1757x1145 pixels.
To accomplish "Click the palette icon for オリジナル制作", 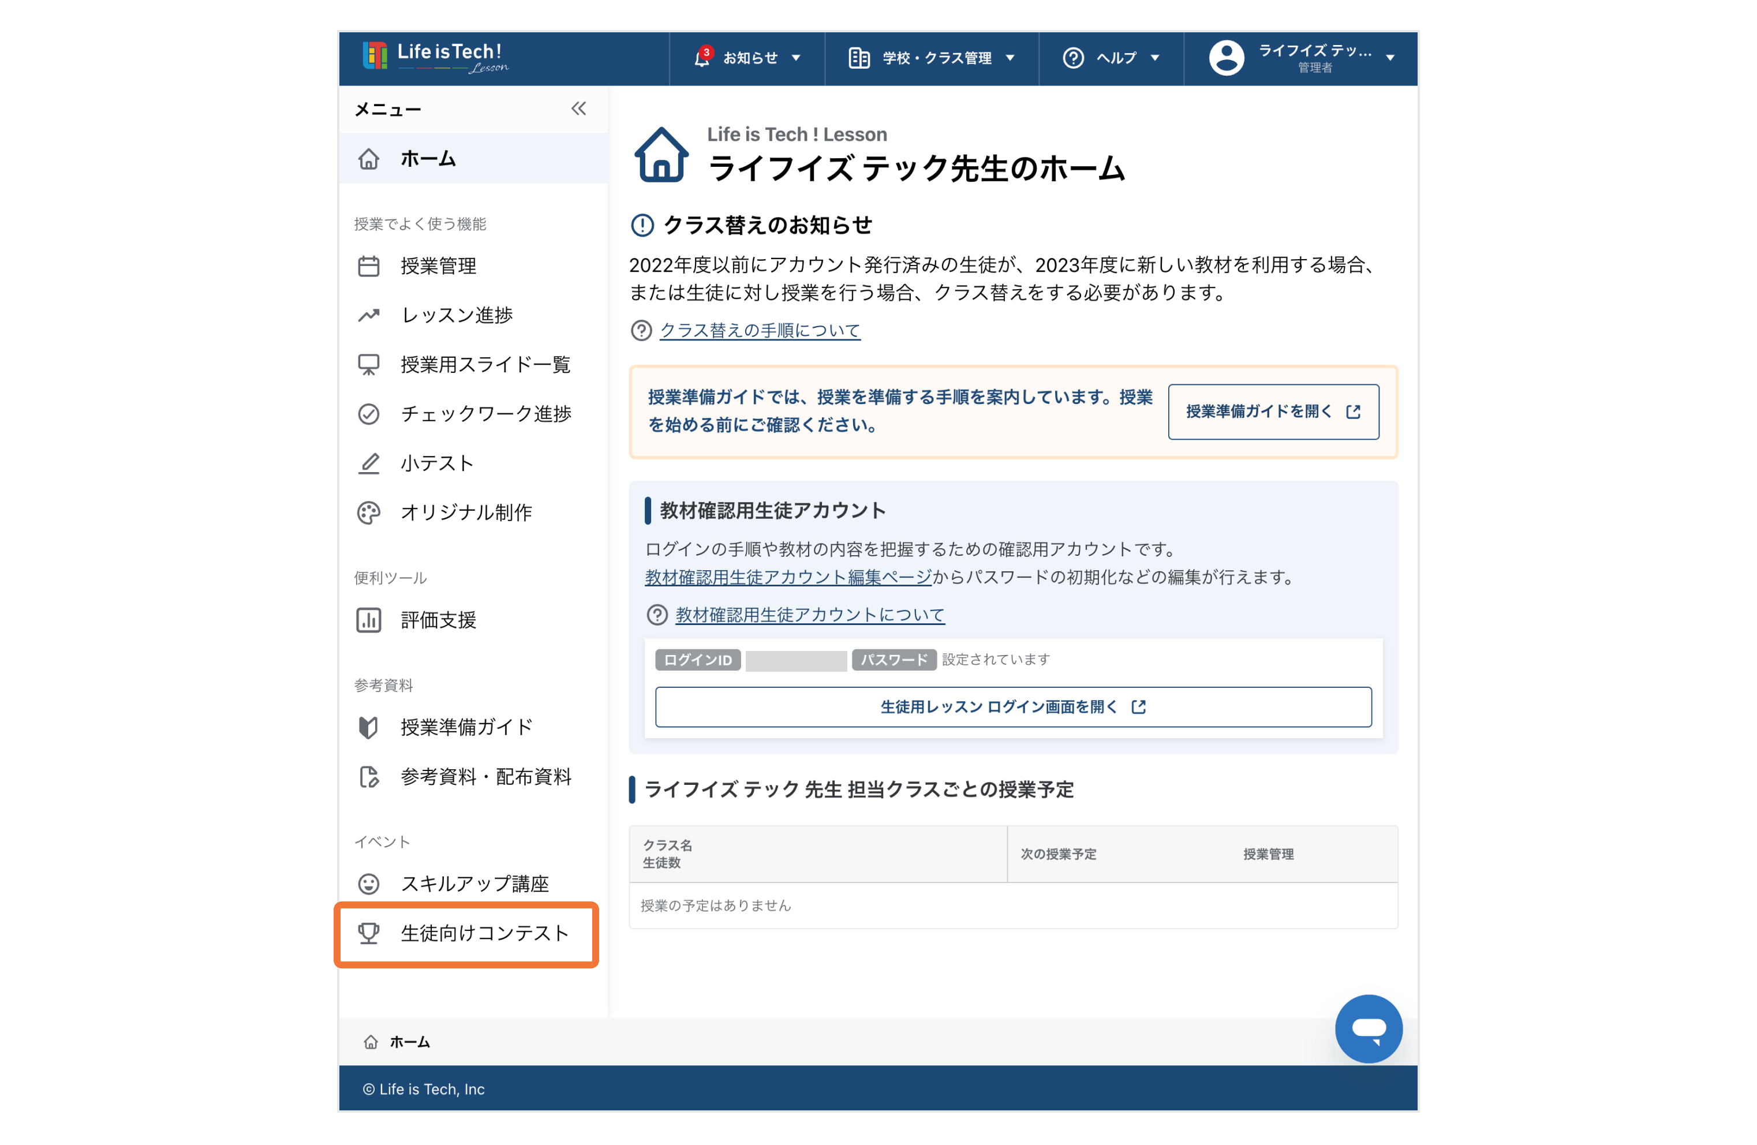I will (x=368, y=512).
